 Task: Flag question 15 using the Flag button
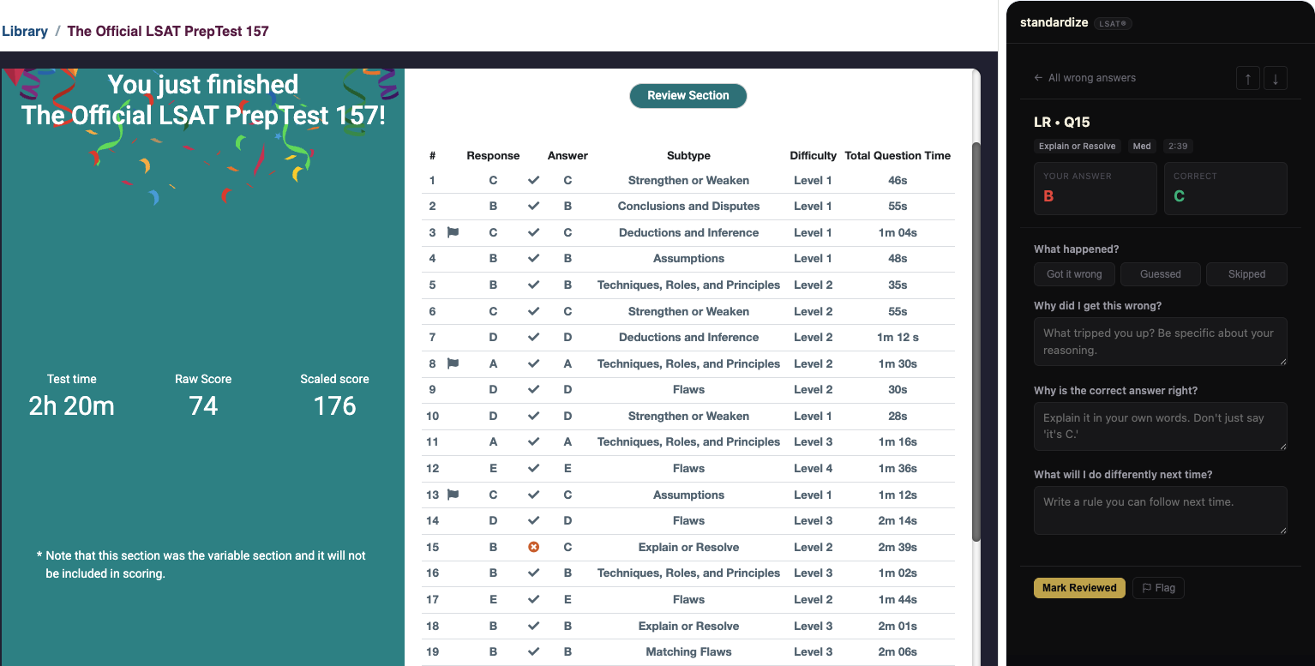pos(1157,588)
